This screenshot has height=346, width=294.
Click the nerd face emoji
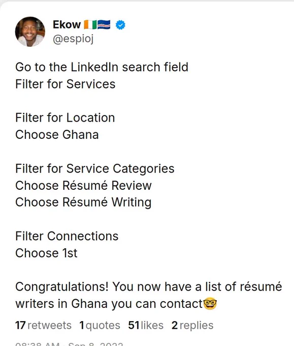(210, 303)
